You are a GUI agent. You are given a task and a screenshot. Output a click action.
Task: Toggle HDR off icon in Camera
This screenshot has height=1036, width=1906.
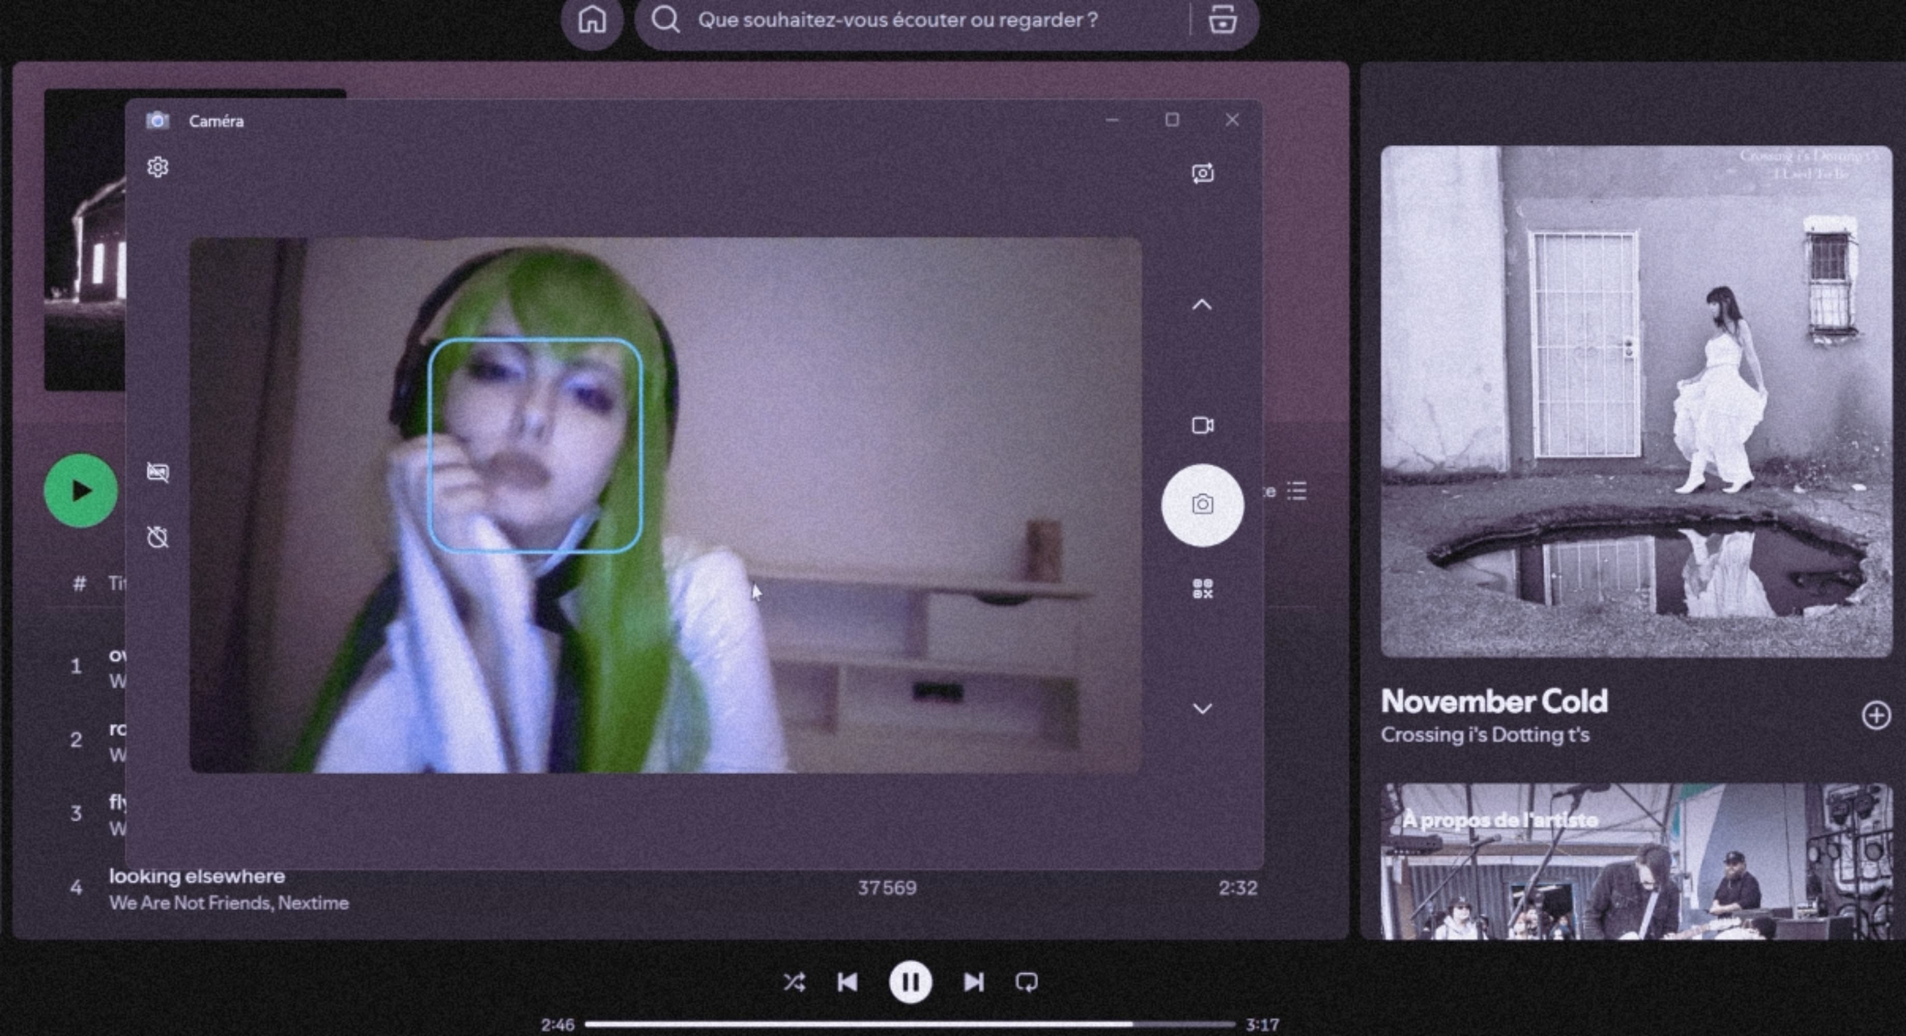click(157, 472)
